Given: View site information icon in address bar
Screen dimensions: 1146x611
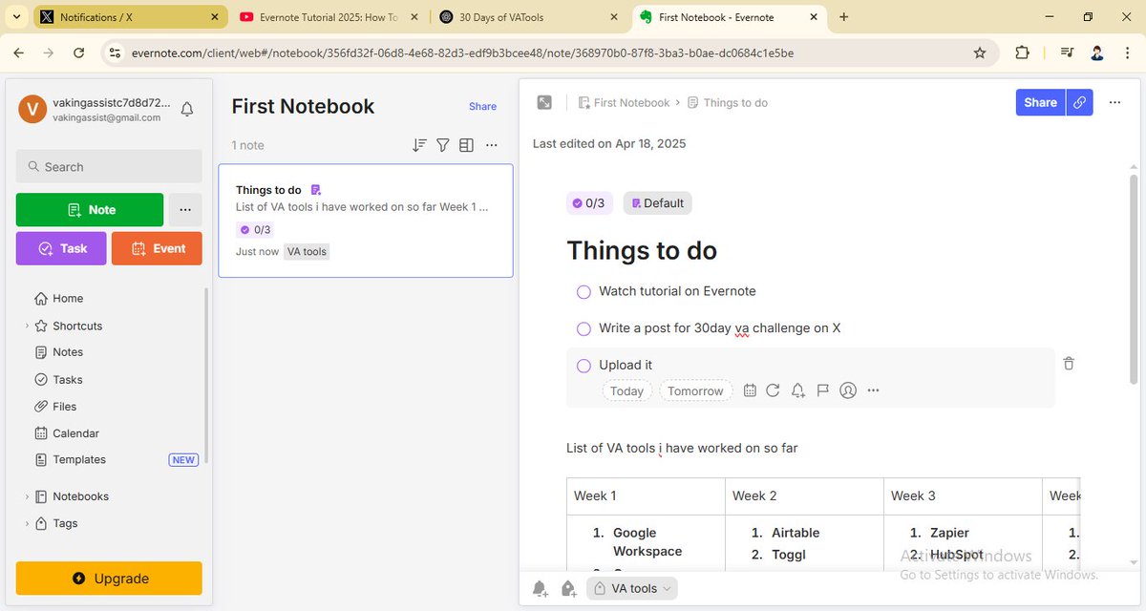Looking at the screenshot, I should (115, 53).
